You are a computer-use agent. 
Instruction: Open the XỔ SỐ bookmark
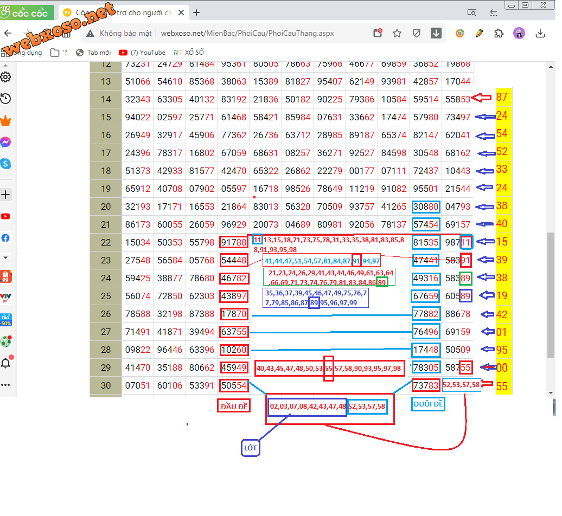click(x=189, y=53)
